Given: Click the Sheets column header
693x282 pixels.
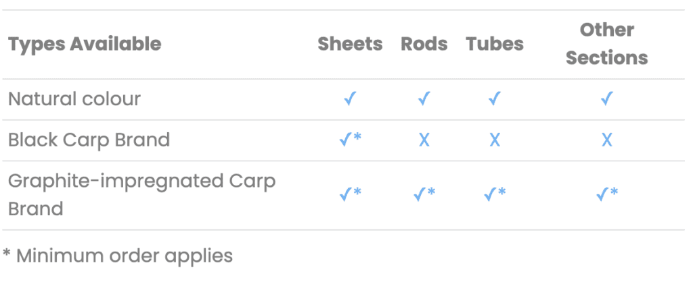Looking at the screenshot, I should [350, 45].
